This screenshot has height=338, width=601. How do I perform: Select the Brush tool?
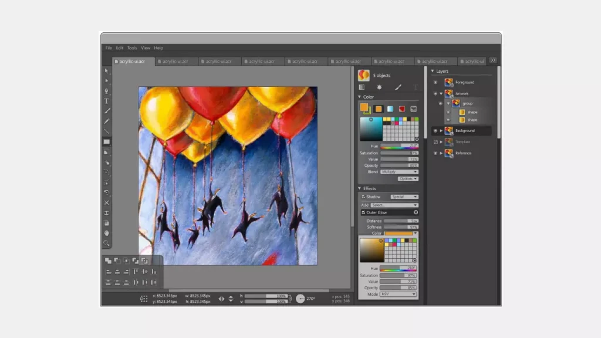click(x=107, y=111)
